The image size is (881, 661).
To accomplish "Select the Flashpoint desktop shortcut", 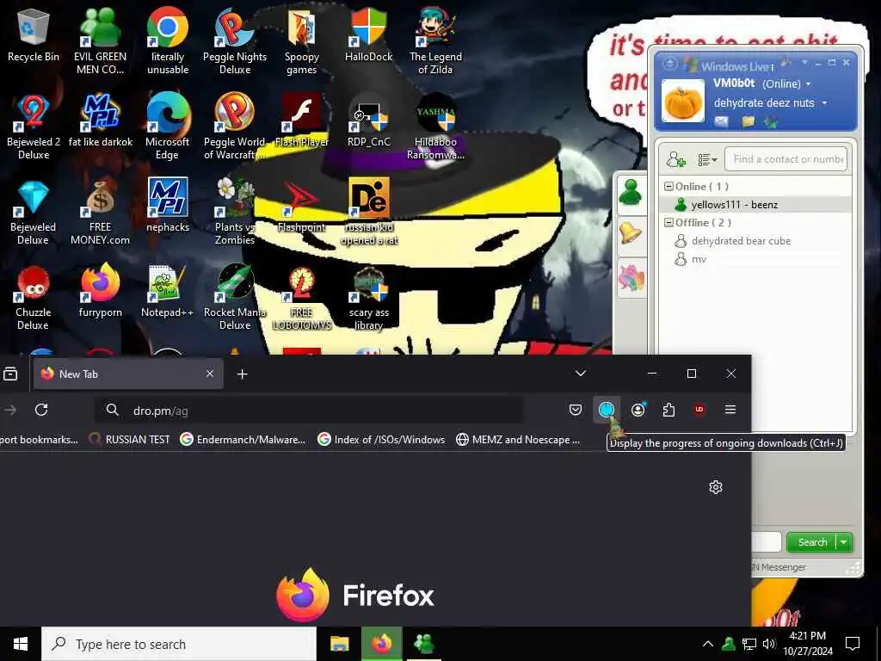I will point(302,207).
